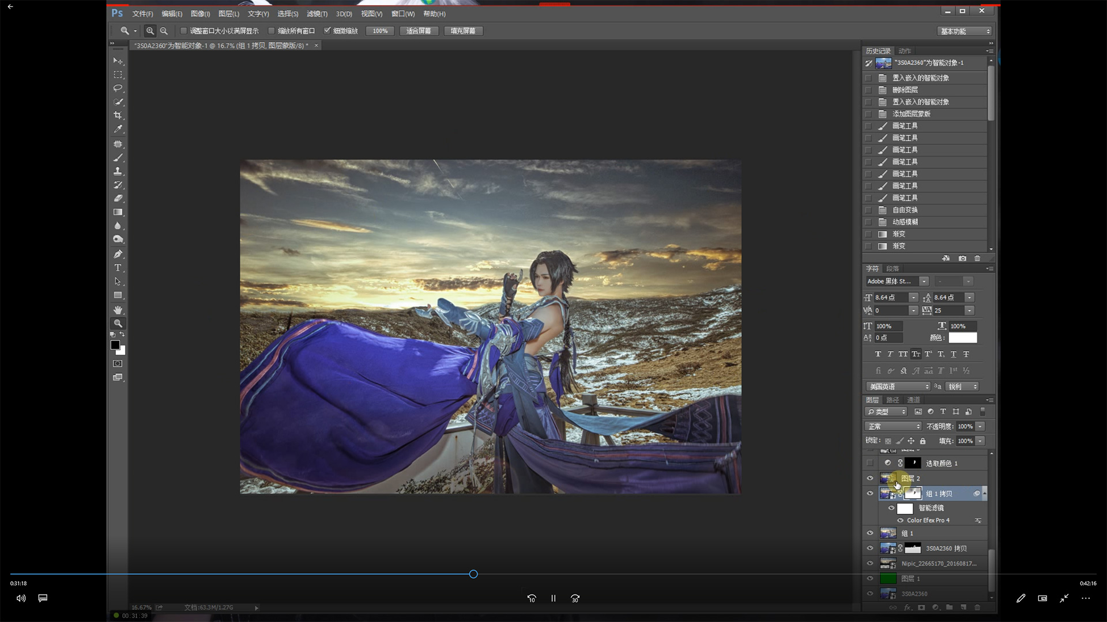1107x622 pixels.
Task: Hide the 图层 2 layer
Action: [x=870, y=479]
